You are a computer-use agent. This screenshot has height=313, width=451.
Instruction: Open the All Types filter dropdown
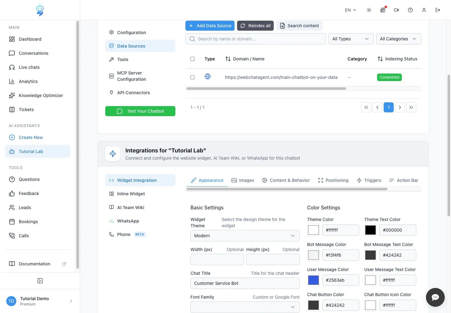click(351, 39)
